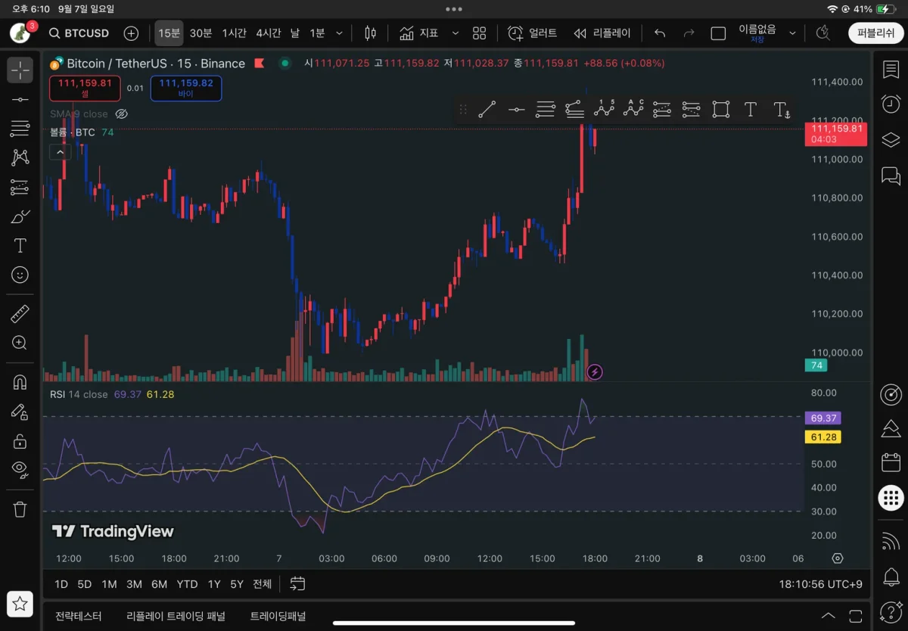Viewport: 908px width, 631px height.
Task: Click the 퍼블리쉬 publish button
Action: click(875, 33)
